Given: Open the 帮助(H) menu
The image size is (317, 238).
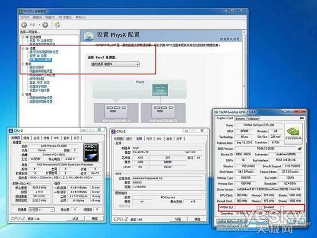Looking at the screenshot, I should pos(80,18).
